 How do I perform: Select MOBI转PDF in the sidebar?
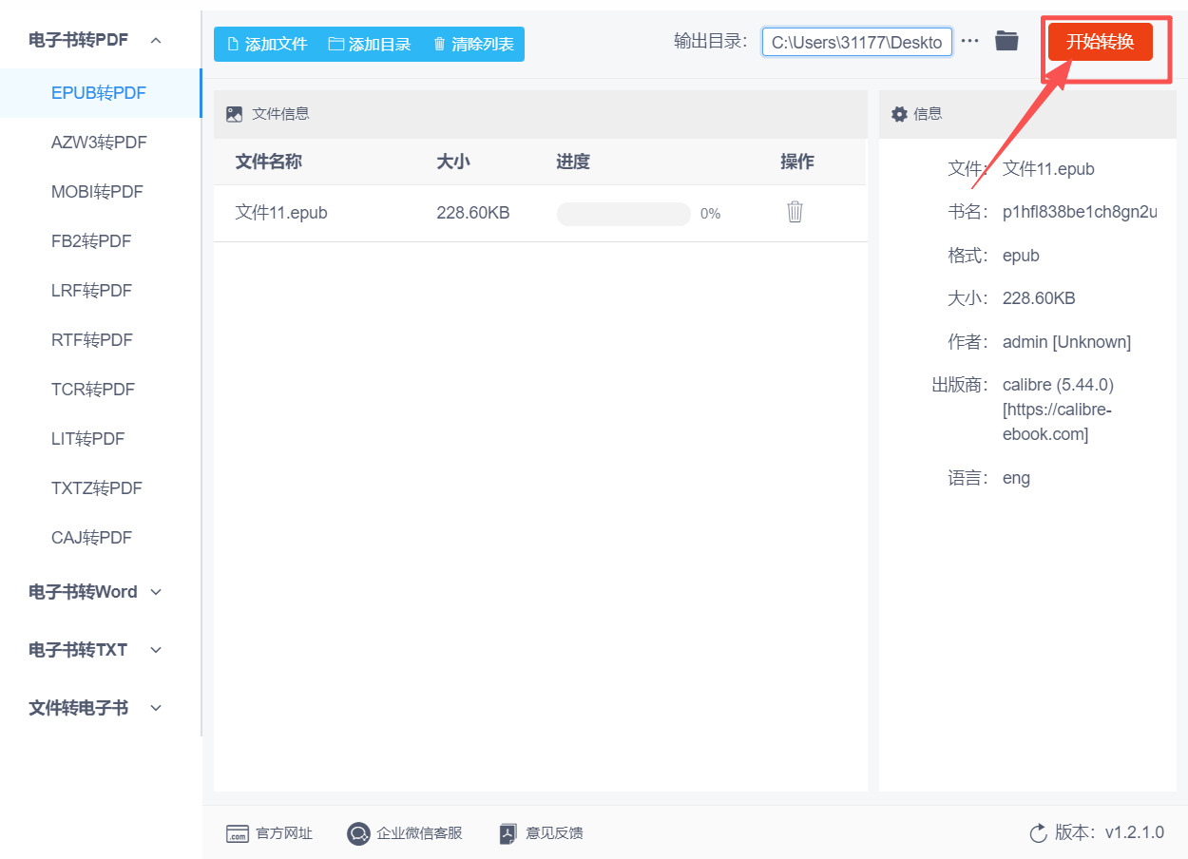pos(100,192)
